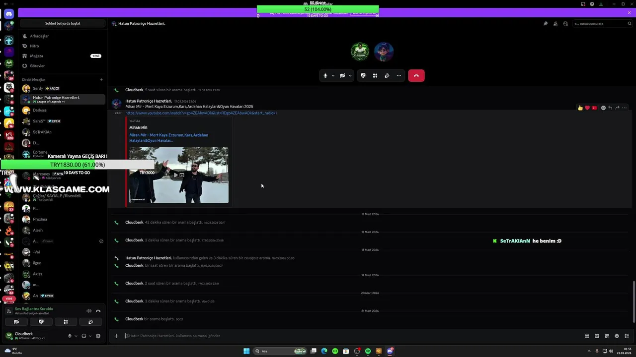
Task: Open Darksss direct message
Action: click(x=62, y=110)
